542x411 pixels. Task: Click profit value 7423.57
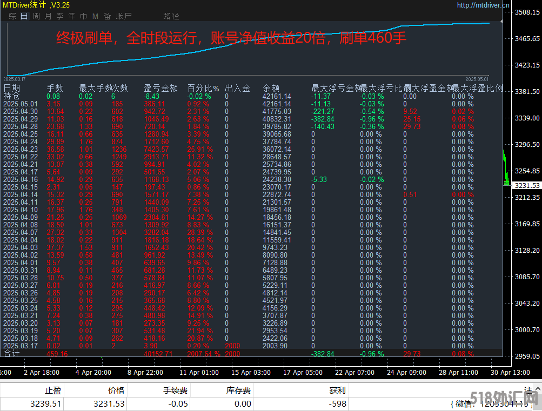click(x=156, y=149)
